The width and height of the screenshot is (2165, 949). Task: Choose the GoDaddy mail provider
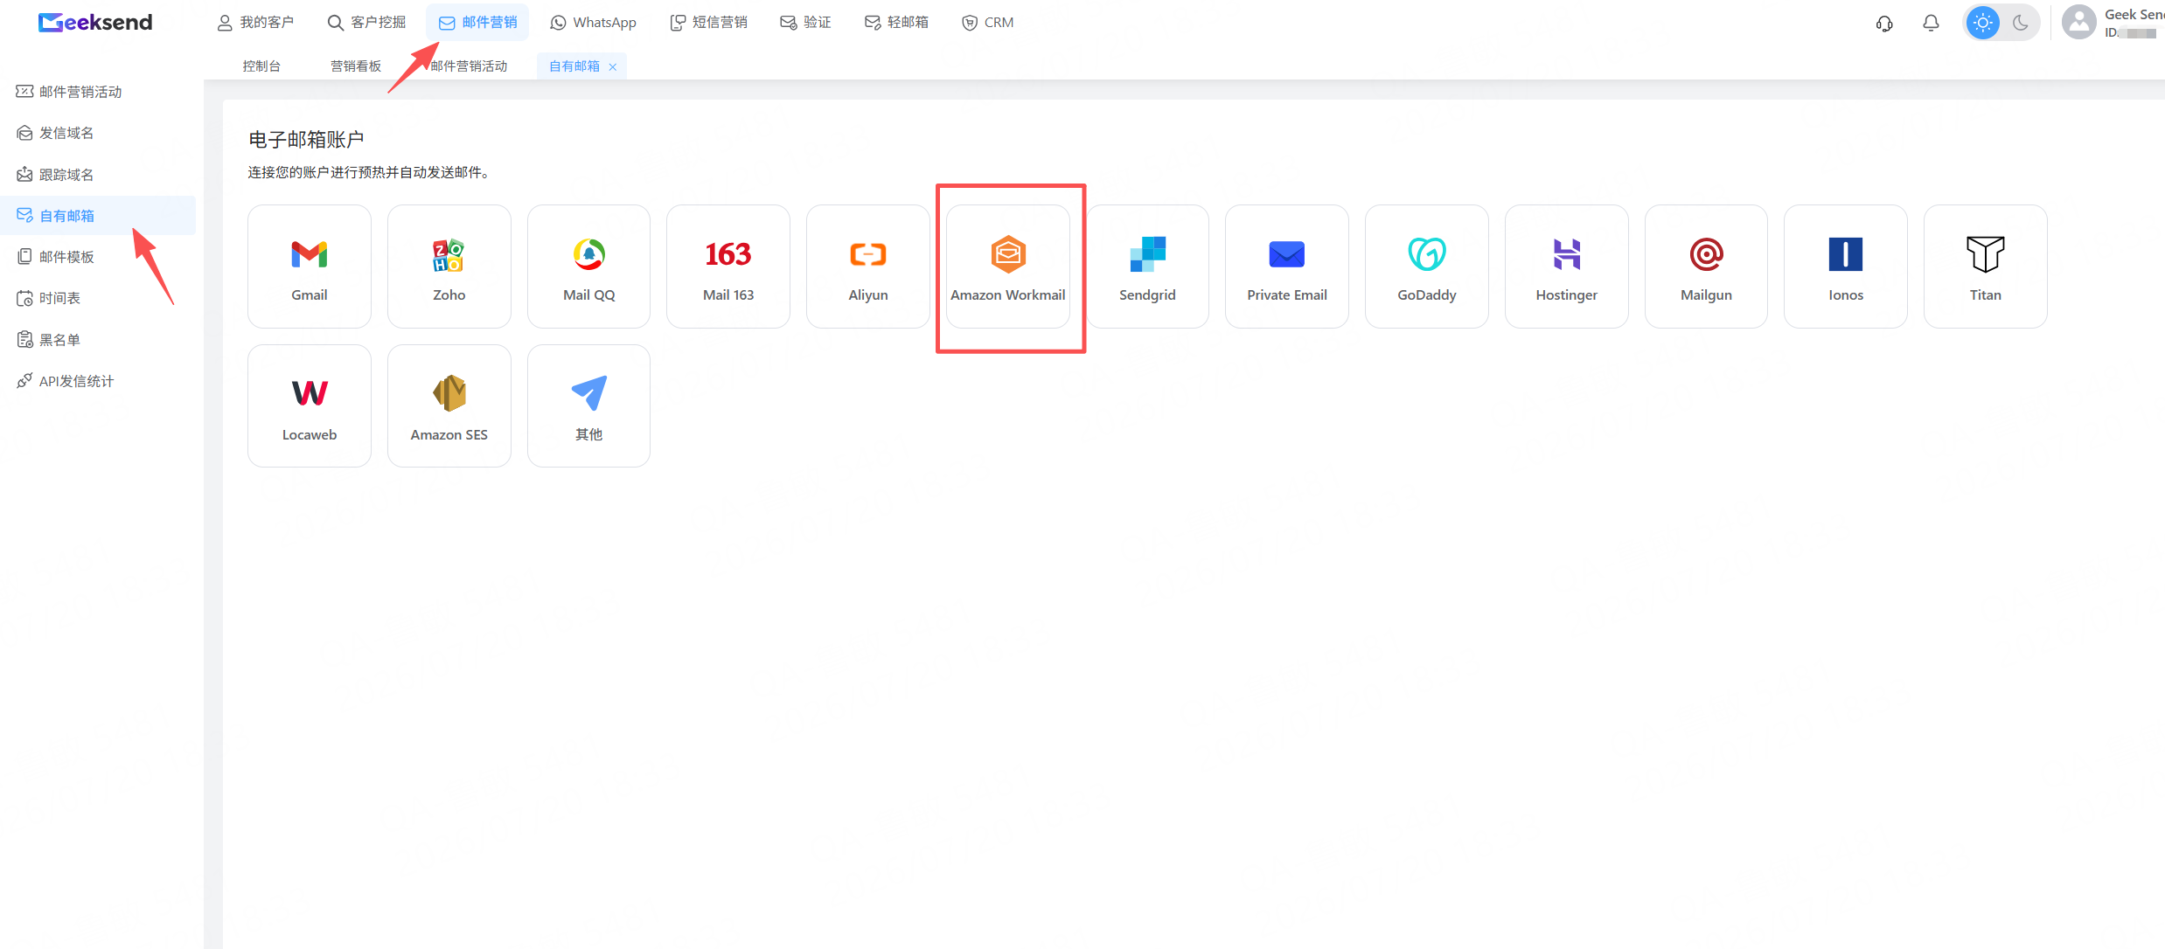click(x=1427, y=267)
